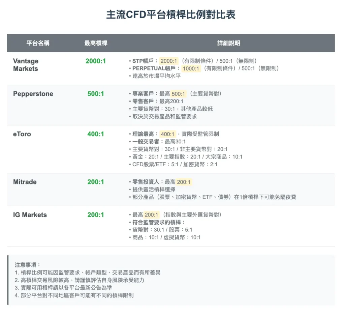The width and height of the screenshot is (345, 314).
Task: Select the eToro platform name
Action: 22,134
